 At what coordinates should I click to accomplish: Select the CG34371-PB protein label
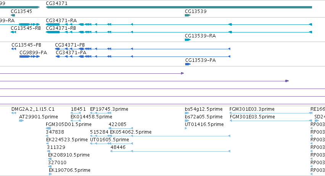click(x=70, y=45)
